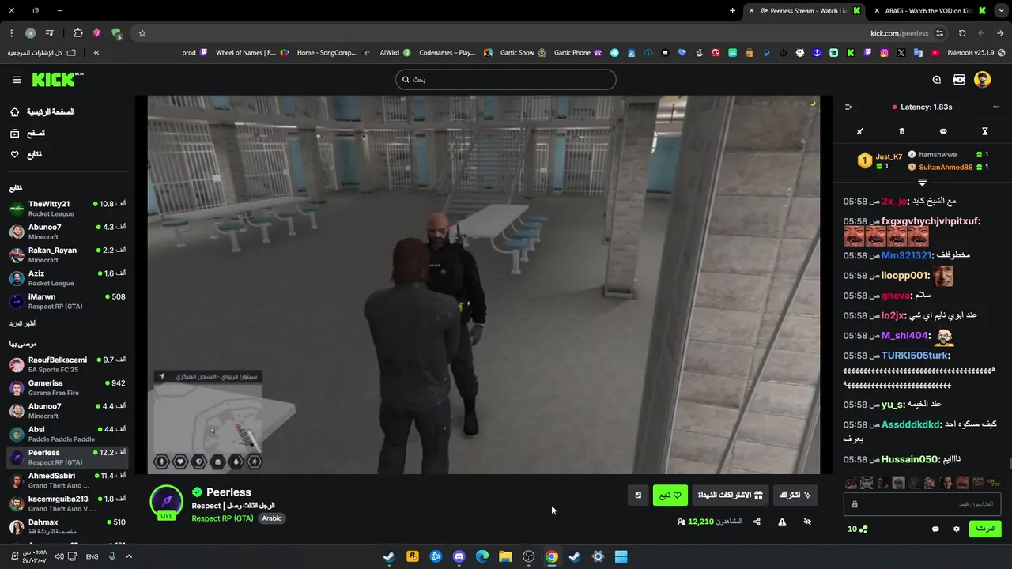
Task: Click the KICK logo
Action: [x=57, y=79]
